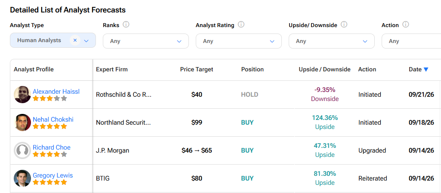
Task: Sort by Date using blue arrow
Action: pyautogui.click(x=426, y=69)
